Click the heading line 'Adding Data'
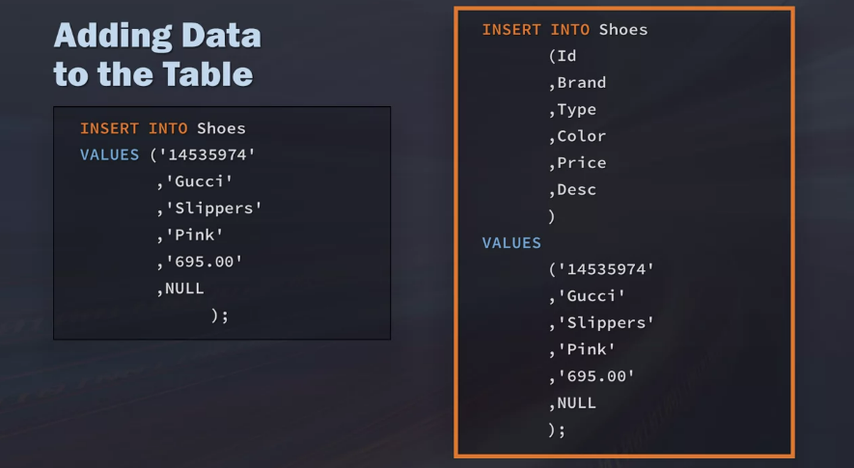Viewport: 854px width, 468px height. [x=157, y=37]
